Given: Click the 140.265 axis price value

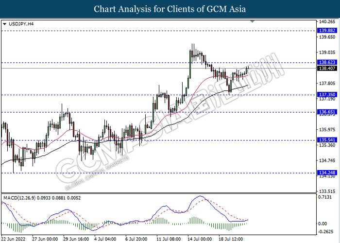Looking at the screenshot, I should coord(327,22).
